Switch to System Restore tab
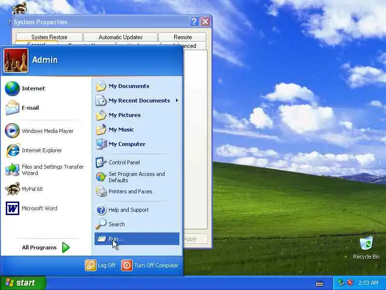386x290 pixels. (x=49, y=37)
